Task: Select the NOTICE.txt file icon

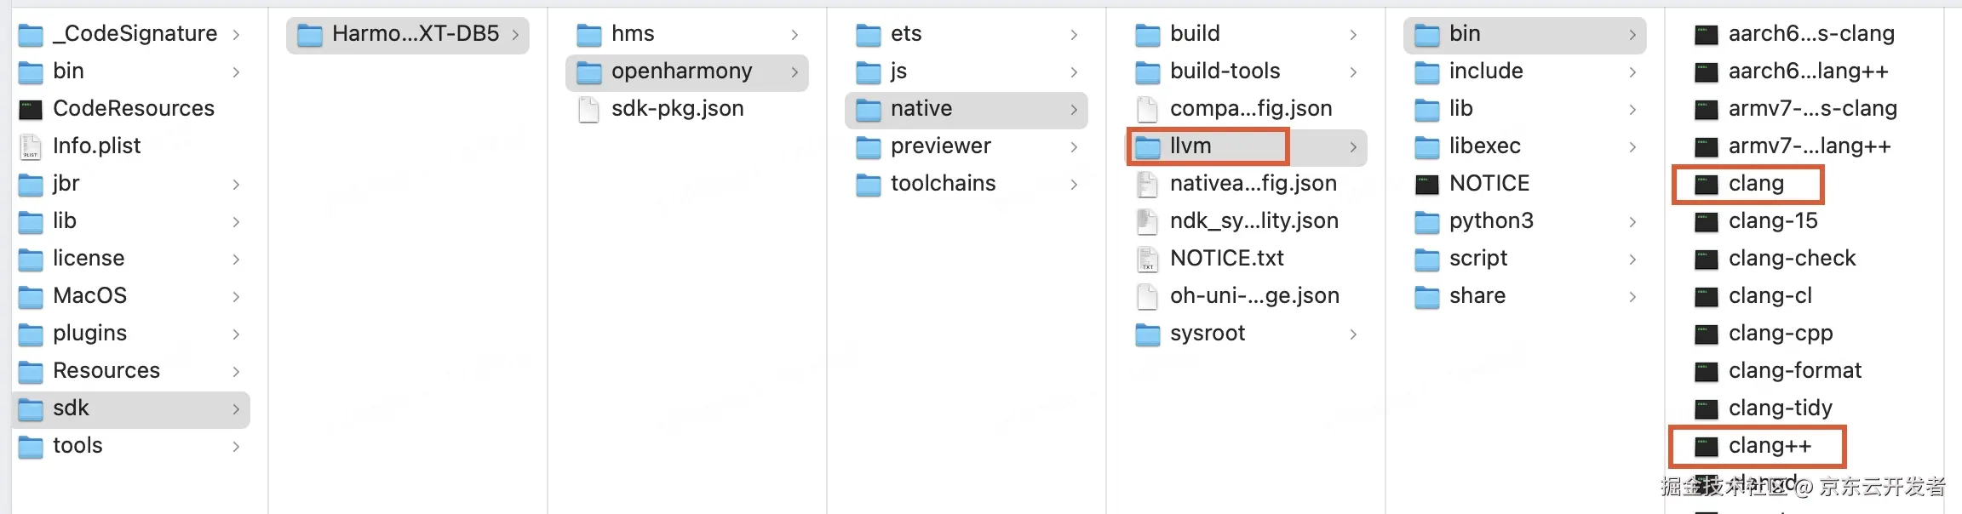Action: (1148, 259)
